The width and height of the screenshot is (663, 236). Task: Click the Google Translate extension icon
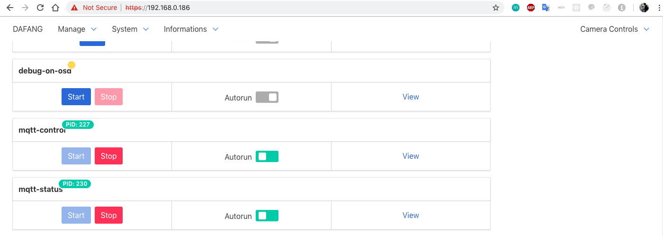546,8
